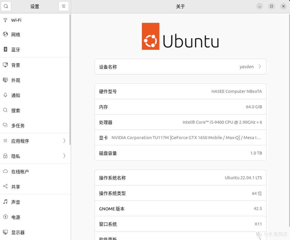
Task: Expand the 隐私 chevron arrow
Action: pyautogui.click(x=64, y=156)
